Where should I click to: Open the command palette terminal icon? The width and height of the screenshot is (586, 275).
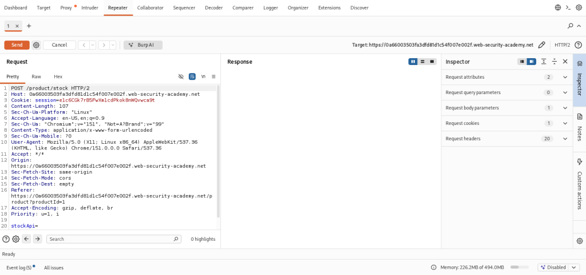click(568, 7)
